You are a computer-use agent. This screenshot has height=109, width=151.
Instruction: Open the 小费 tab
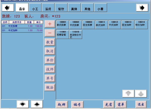pyautogui.click(x=100, y=8)
